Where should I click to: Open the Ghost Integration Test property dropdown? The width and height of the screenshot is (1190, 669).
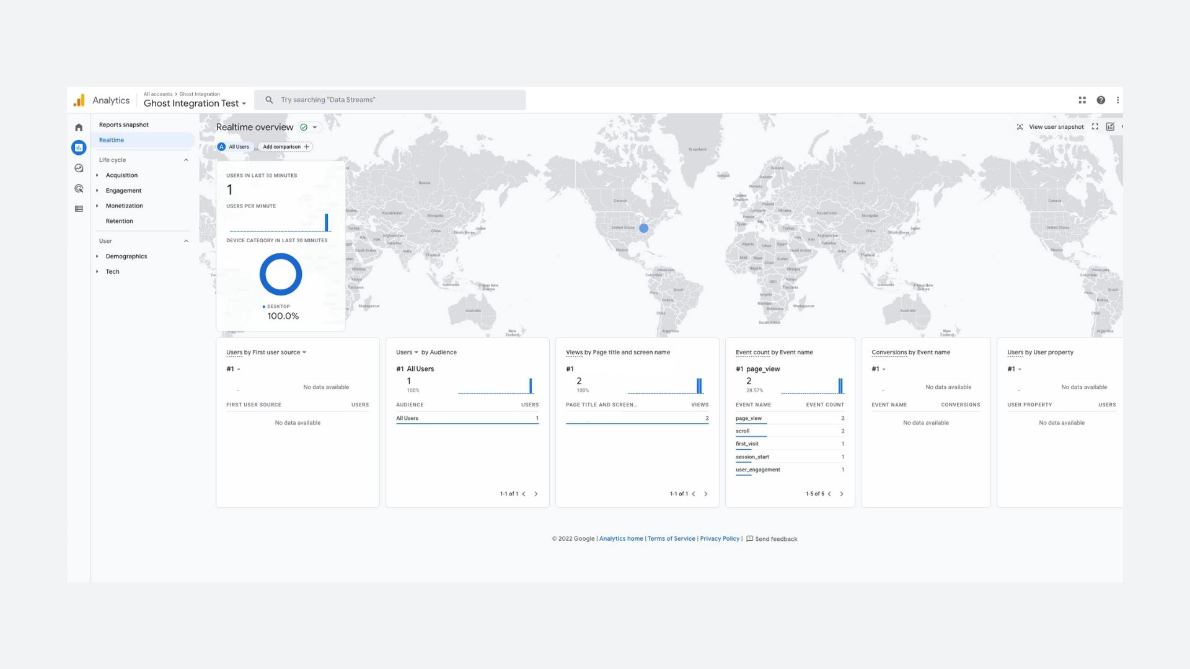click(195, 103)
